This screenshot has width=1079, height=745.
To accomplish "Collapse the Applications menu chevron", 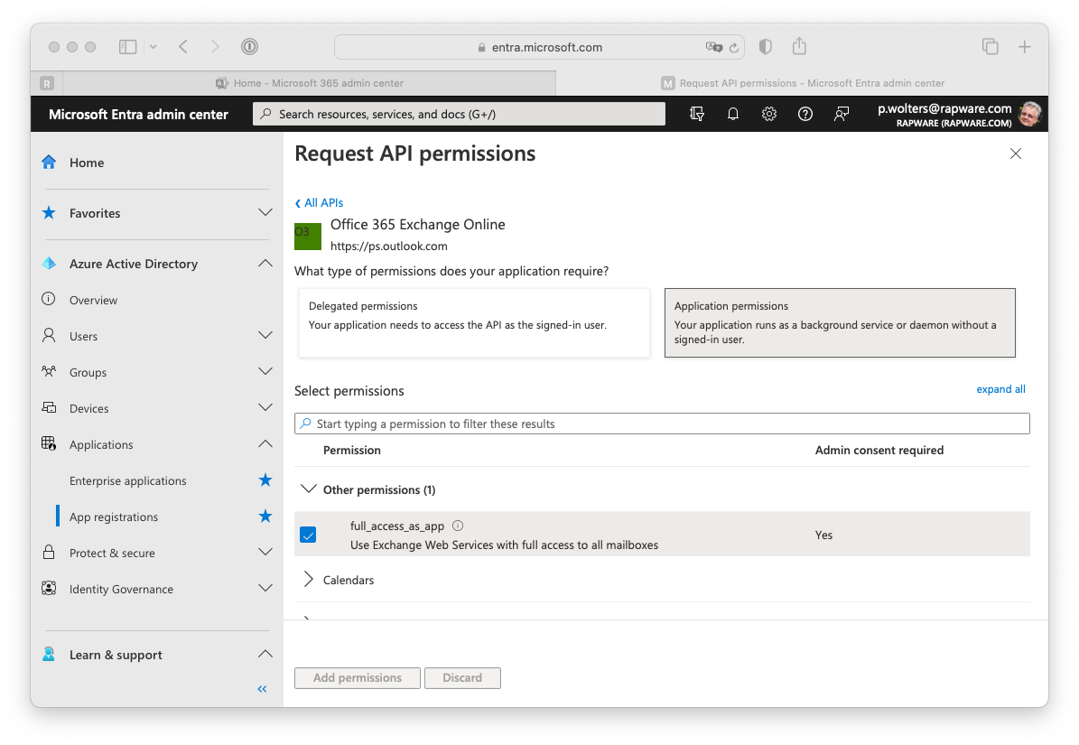I will (265, 443).
